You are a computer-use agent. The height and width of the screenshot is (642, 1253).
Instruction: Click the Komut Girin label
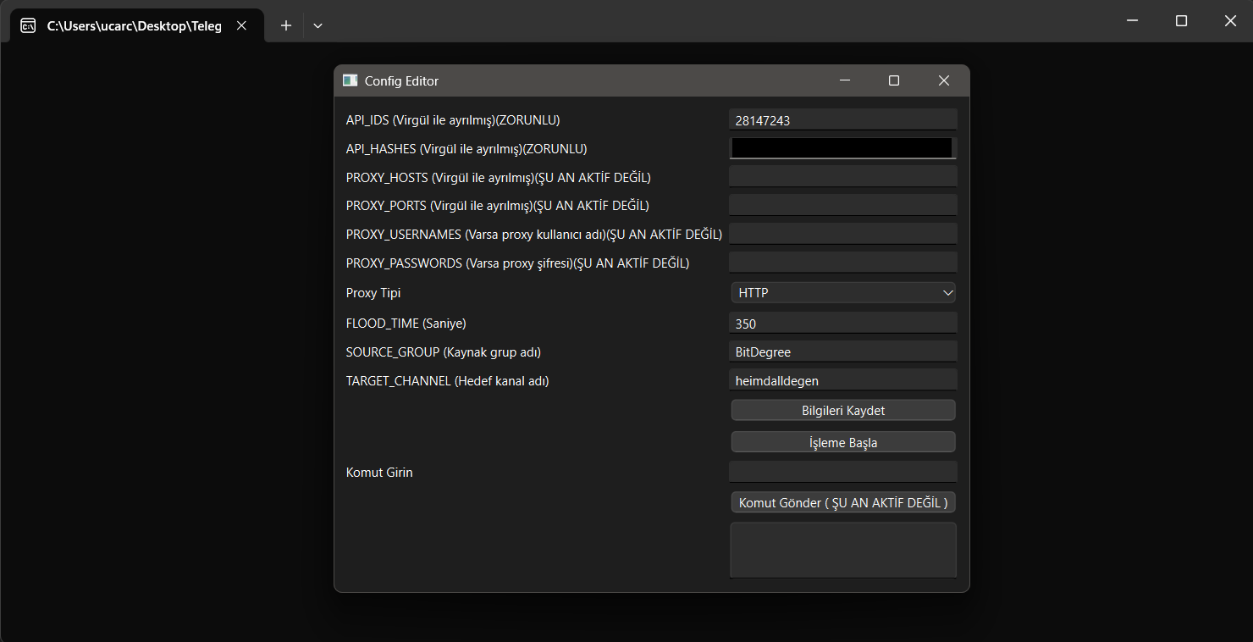pyautogui.click(x=379, y=473)
